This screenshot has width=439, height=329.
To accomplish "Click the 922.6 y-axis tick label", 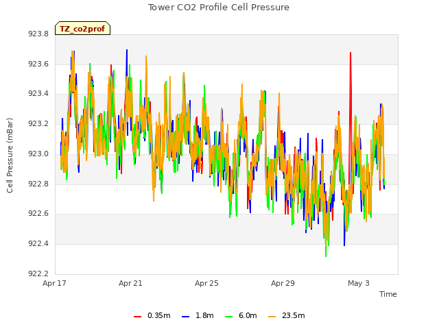I will 38,213.
